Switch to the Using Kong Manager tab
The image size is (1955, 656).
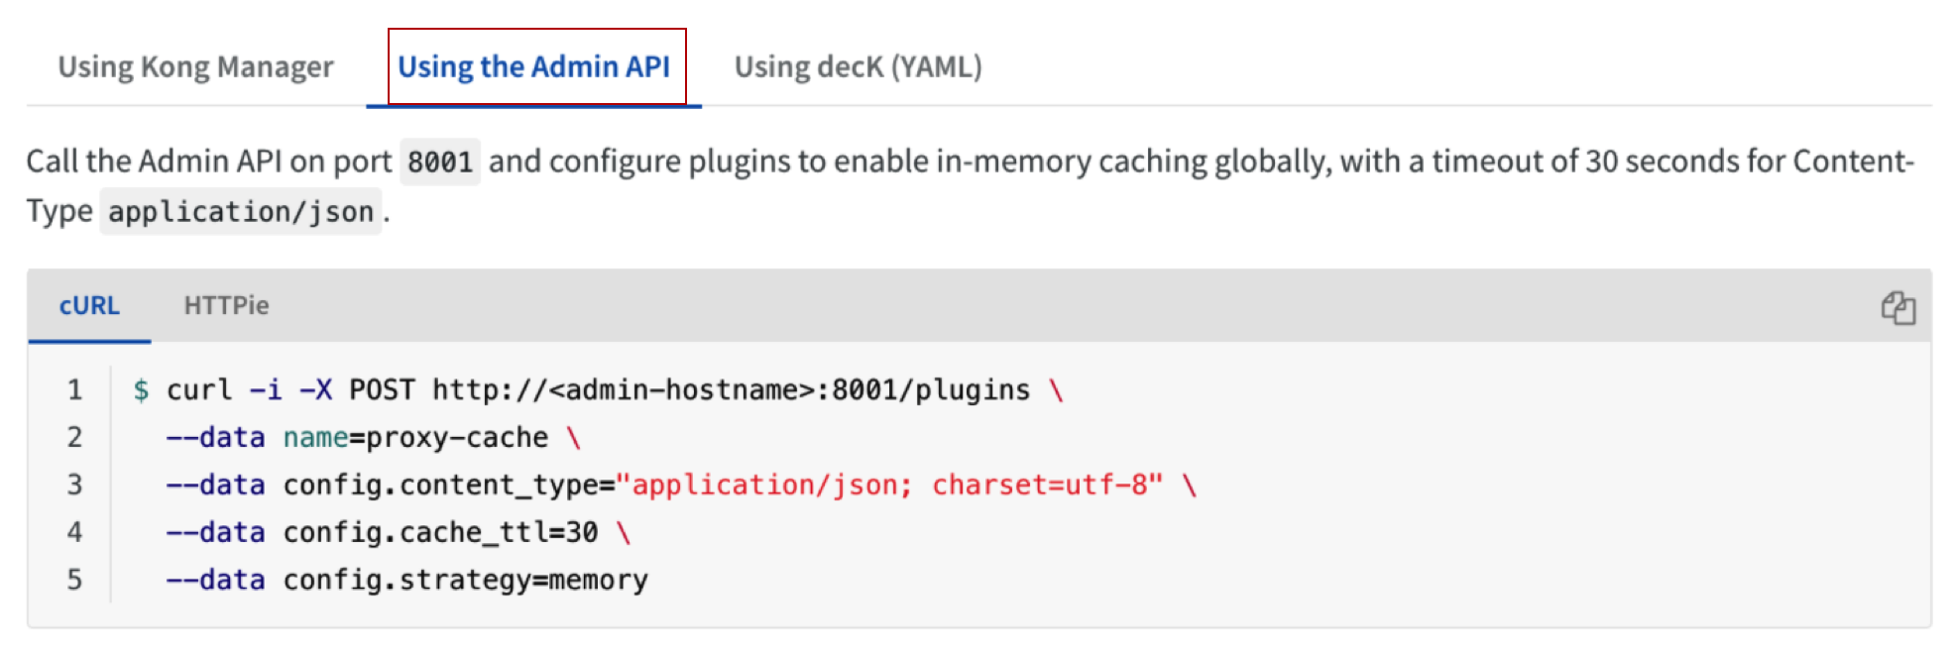point(195,66)
